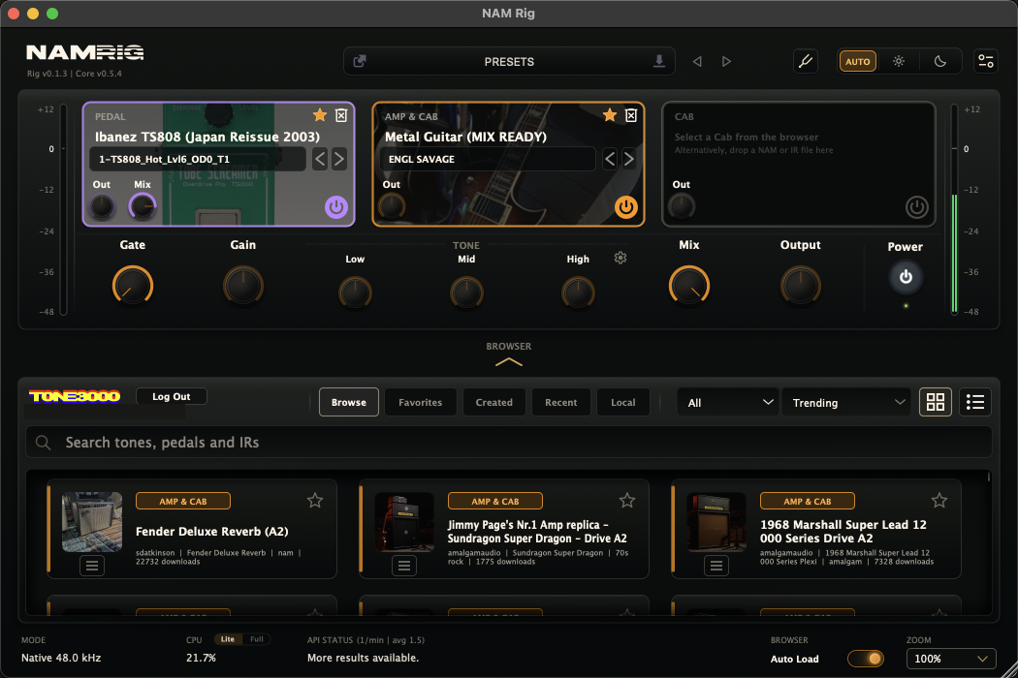This screenshot has height=678, width=1018.
Task: Click the Gate knob
Action: click(x=133, y=286)
